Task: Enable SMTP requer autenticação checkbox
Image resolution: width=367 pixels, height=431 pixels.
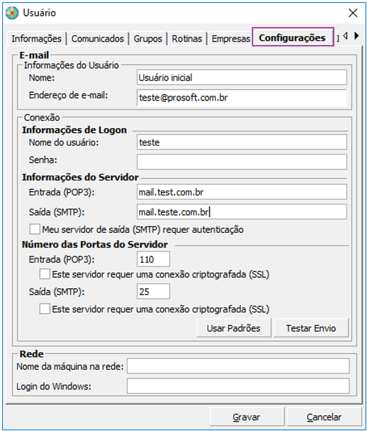Action: tap(35, 229)
